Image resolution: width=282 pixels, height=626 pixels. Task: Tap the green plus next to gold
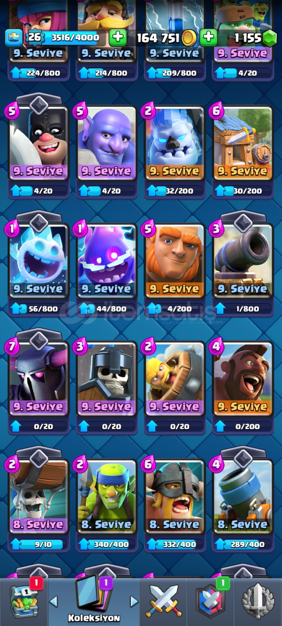(208, 38)
